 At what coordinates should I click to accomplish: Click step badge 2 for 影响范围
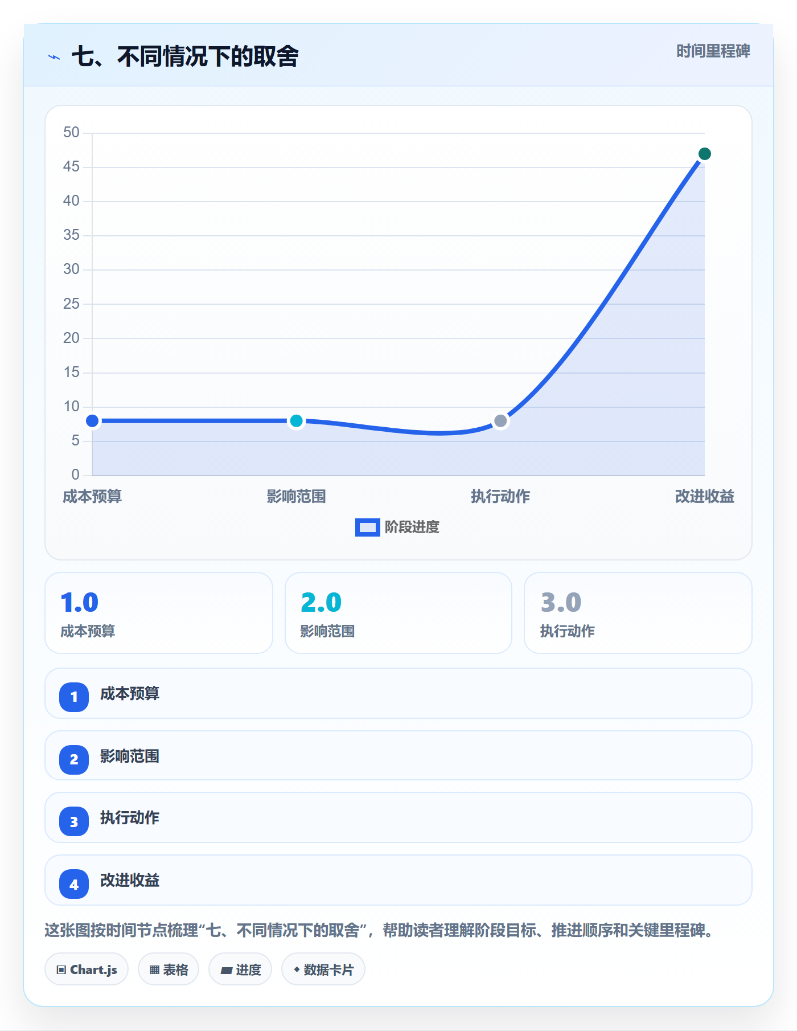74,759
